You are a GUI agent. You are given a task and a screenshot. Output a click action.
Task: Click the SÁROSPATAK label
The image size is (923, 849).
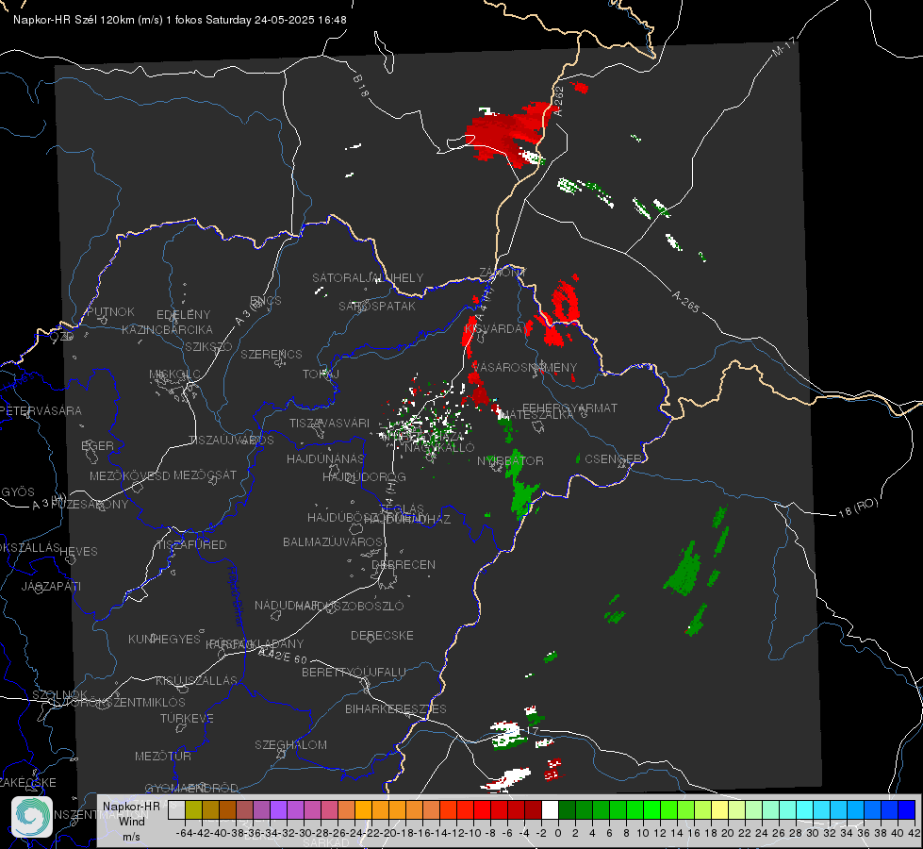pyautogui.click(x=377, y=306)
